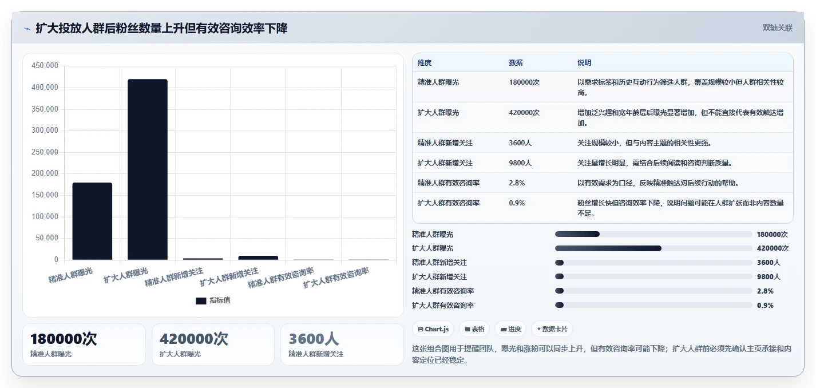Click the description starting 粉丝增长快但咨询效率下降
This screenshot has height=388, width=816.
coord(680,208)
